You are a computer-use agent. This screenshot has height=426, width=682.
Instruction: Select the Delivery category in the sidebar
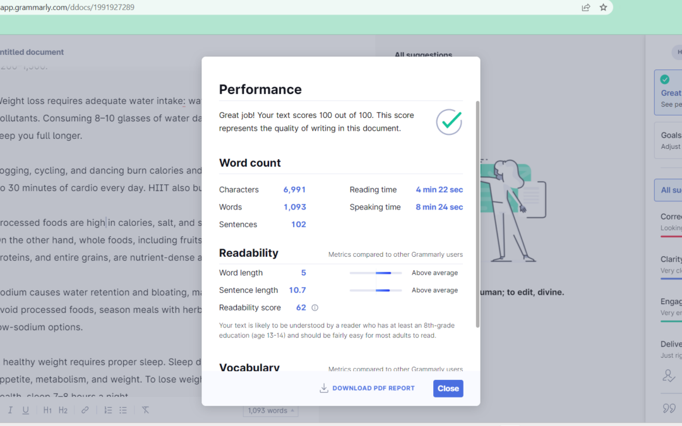pos(671,349)
